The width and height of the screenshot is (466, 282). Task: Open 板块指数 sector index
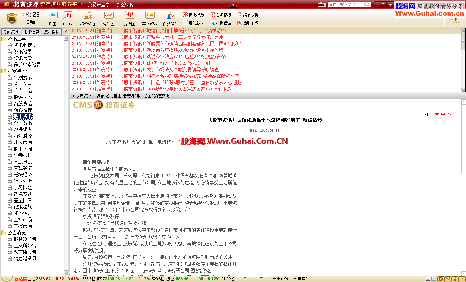click(194, 15)
